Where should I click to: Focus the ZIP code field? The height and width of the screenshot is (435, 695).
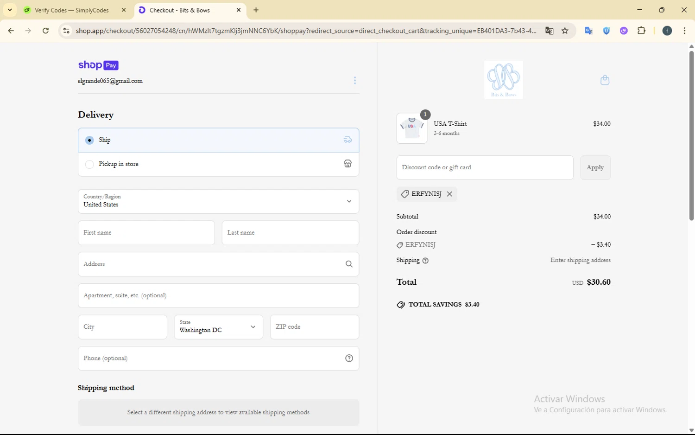pos(315,327)
